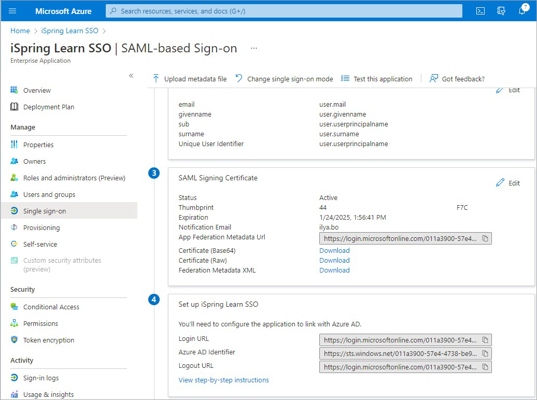Click the Login URL field

[405, 340]
